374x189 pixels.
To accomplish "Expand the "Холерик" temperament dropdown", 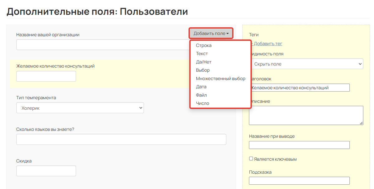I will [x=80, y=108].
